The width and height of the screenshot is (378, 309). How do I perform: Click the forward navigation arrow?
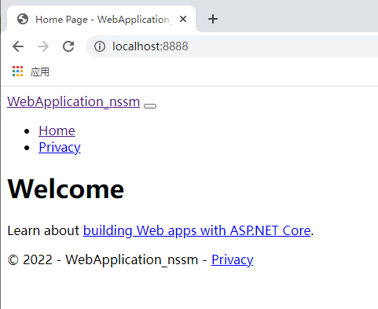[x=43, y=46]
